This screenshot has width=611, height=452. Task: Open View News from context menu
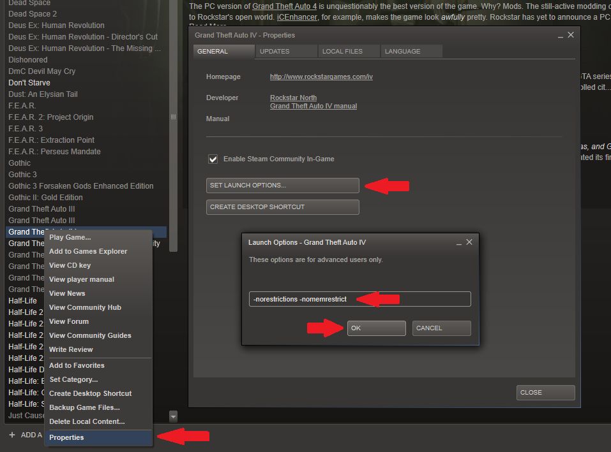98,293
